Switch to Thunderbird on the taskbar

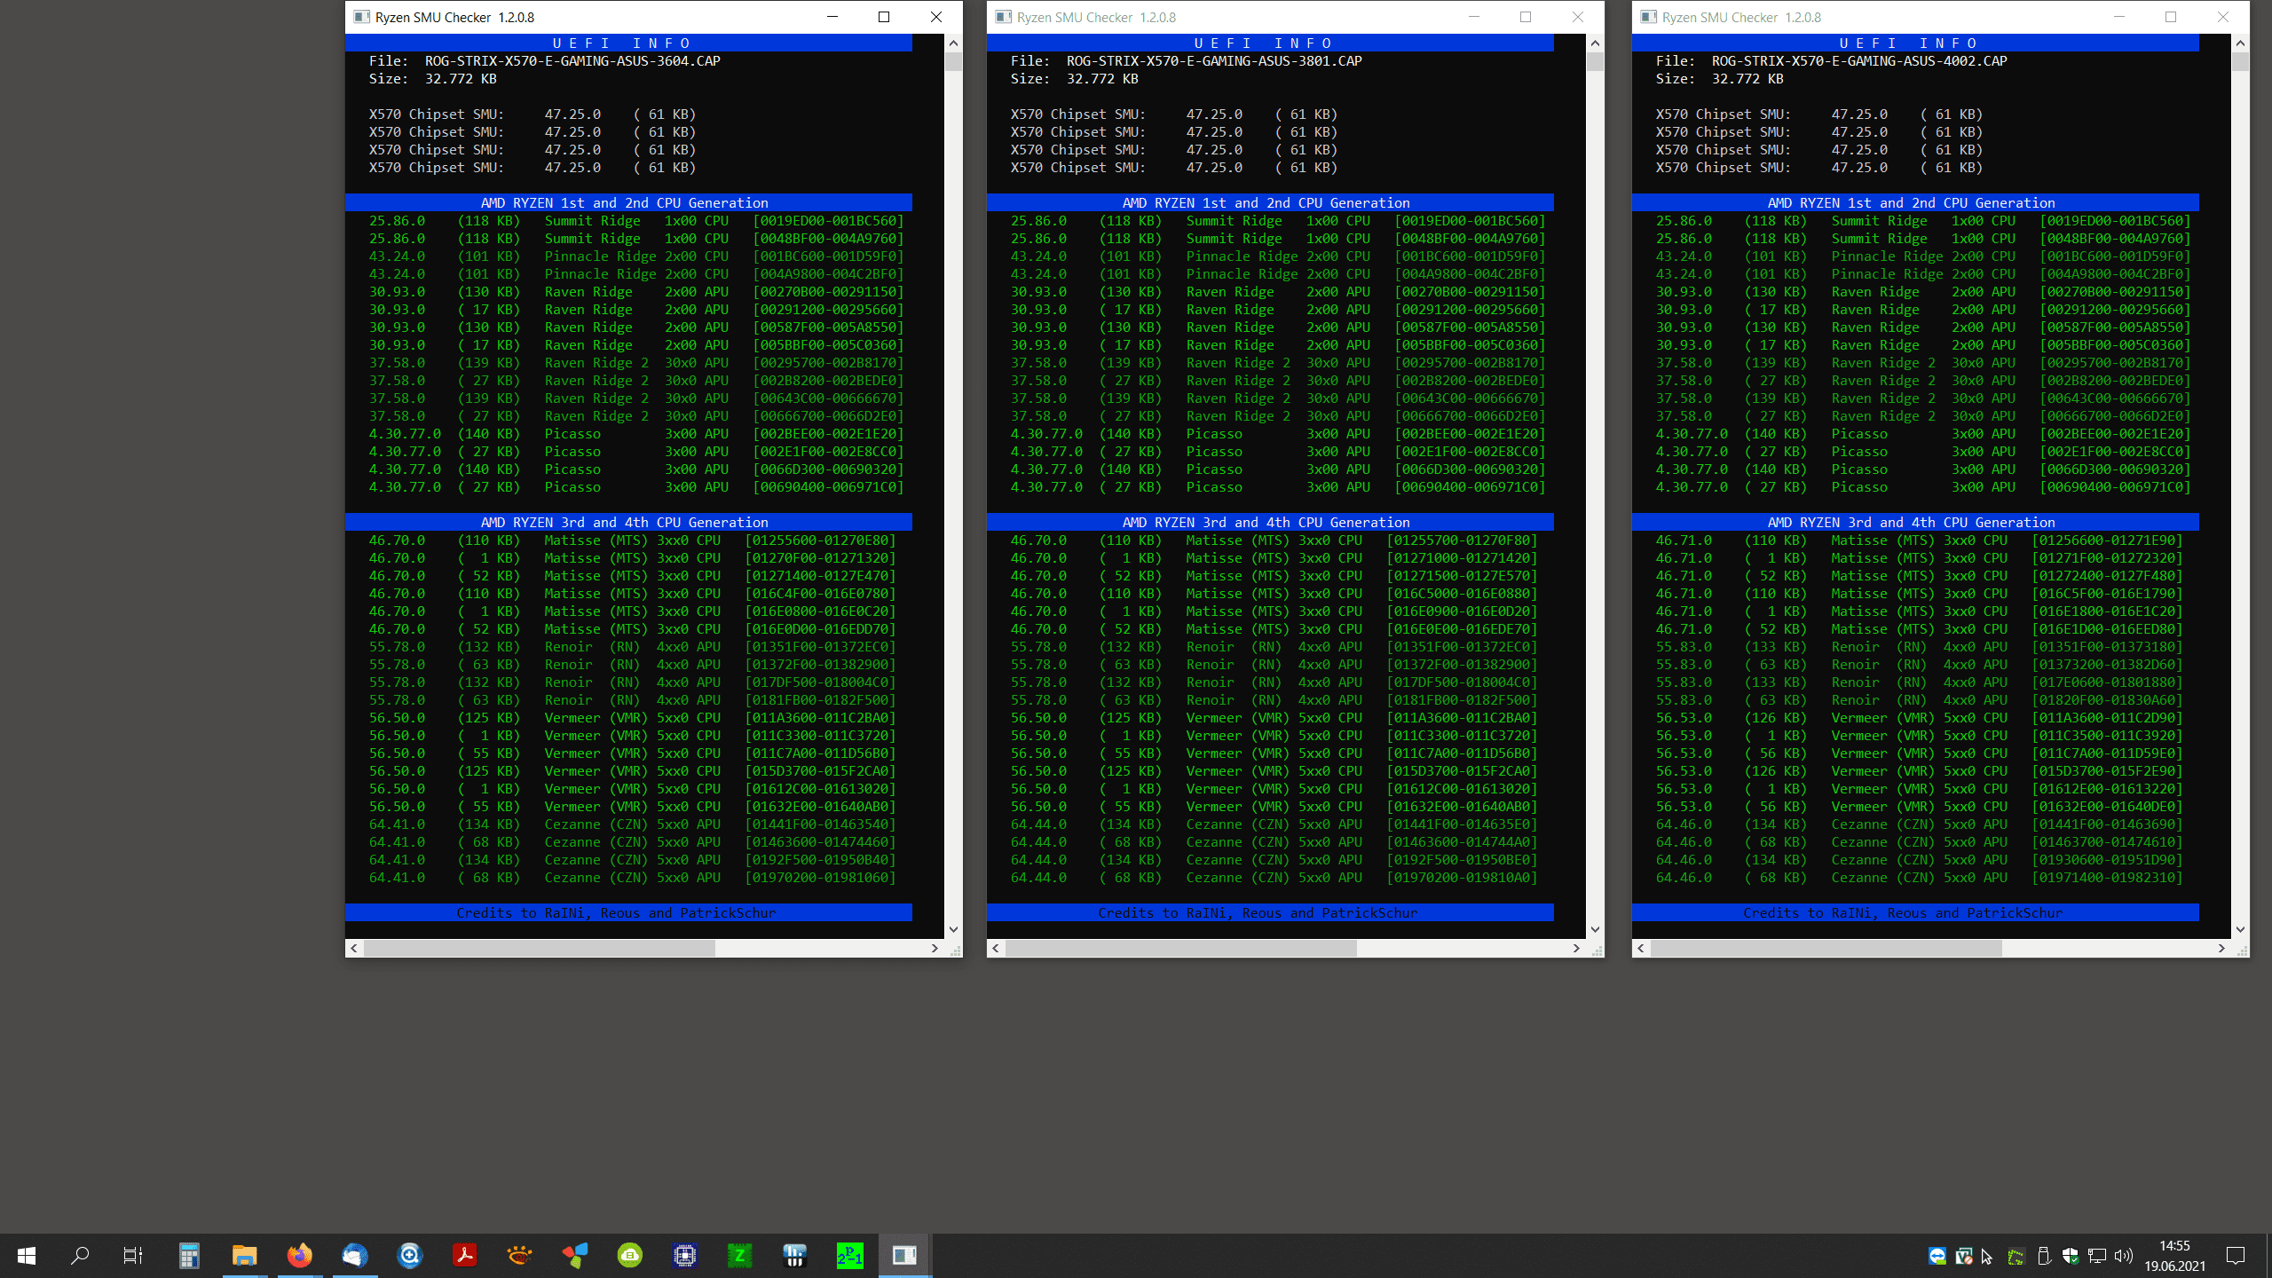point(354,1255)
